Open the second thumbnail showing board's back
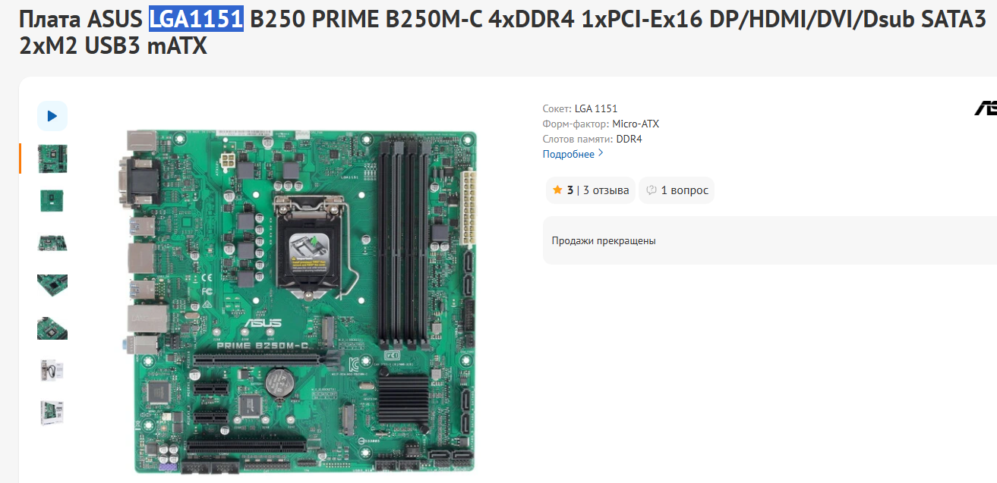Image resolution: width=997 pixels, height=483 pixels. (52, 201)
